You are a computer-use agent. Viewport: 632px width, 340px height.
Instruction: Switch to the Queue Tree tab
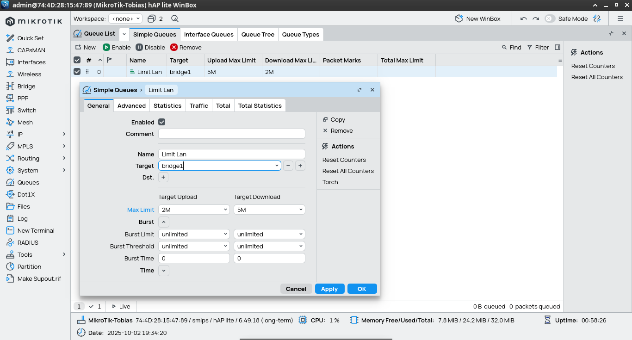point(258,34)
